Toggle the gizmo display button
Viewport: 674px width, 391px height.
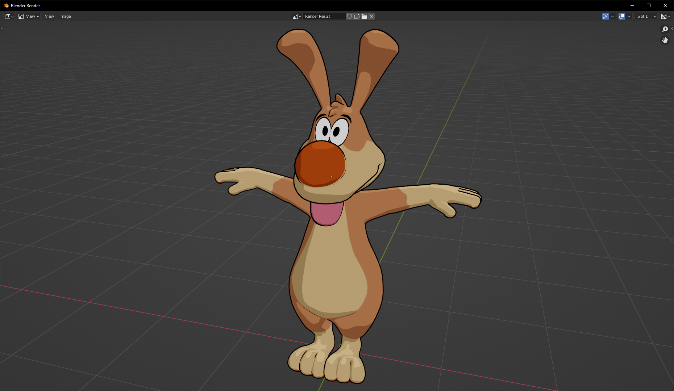605,16
